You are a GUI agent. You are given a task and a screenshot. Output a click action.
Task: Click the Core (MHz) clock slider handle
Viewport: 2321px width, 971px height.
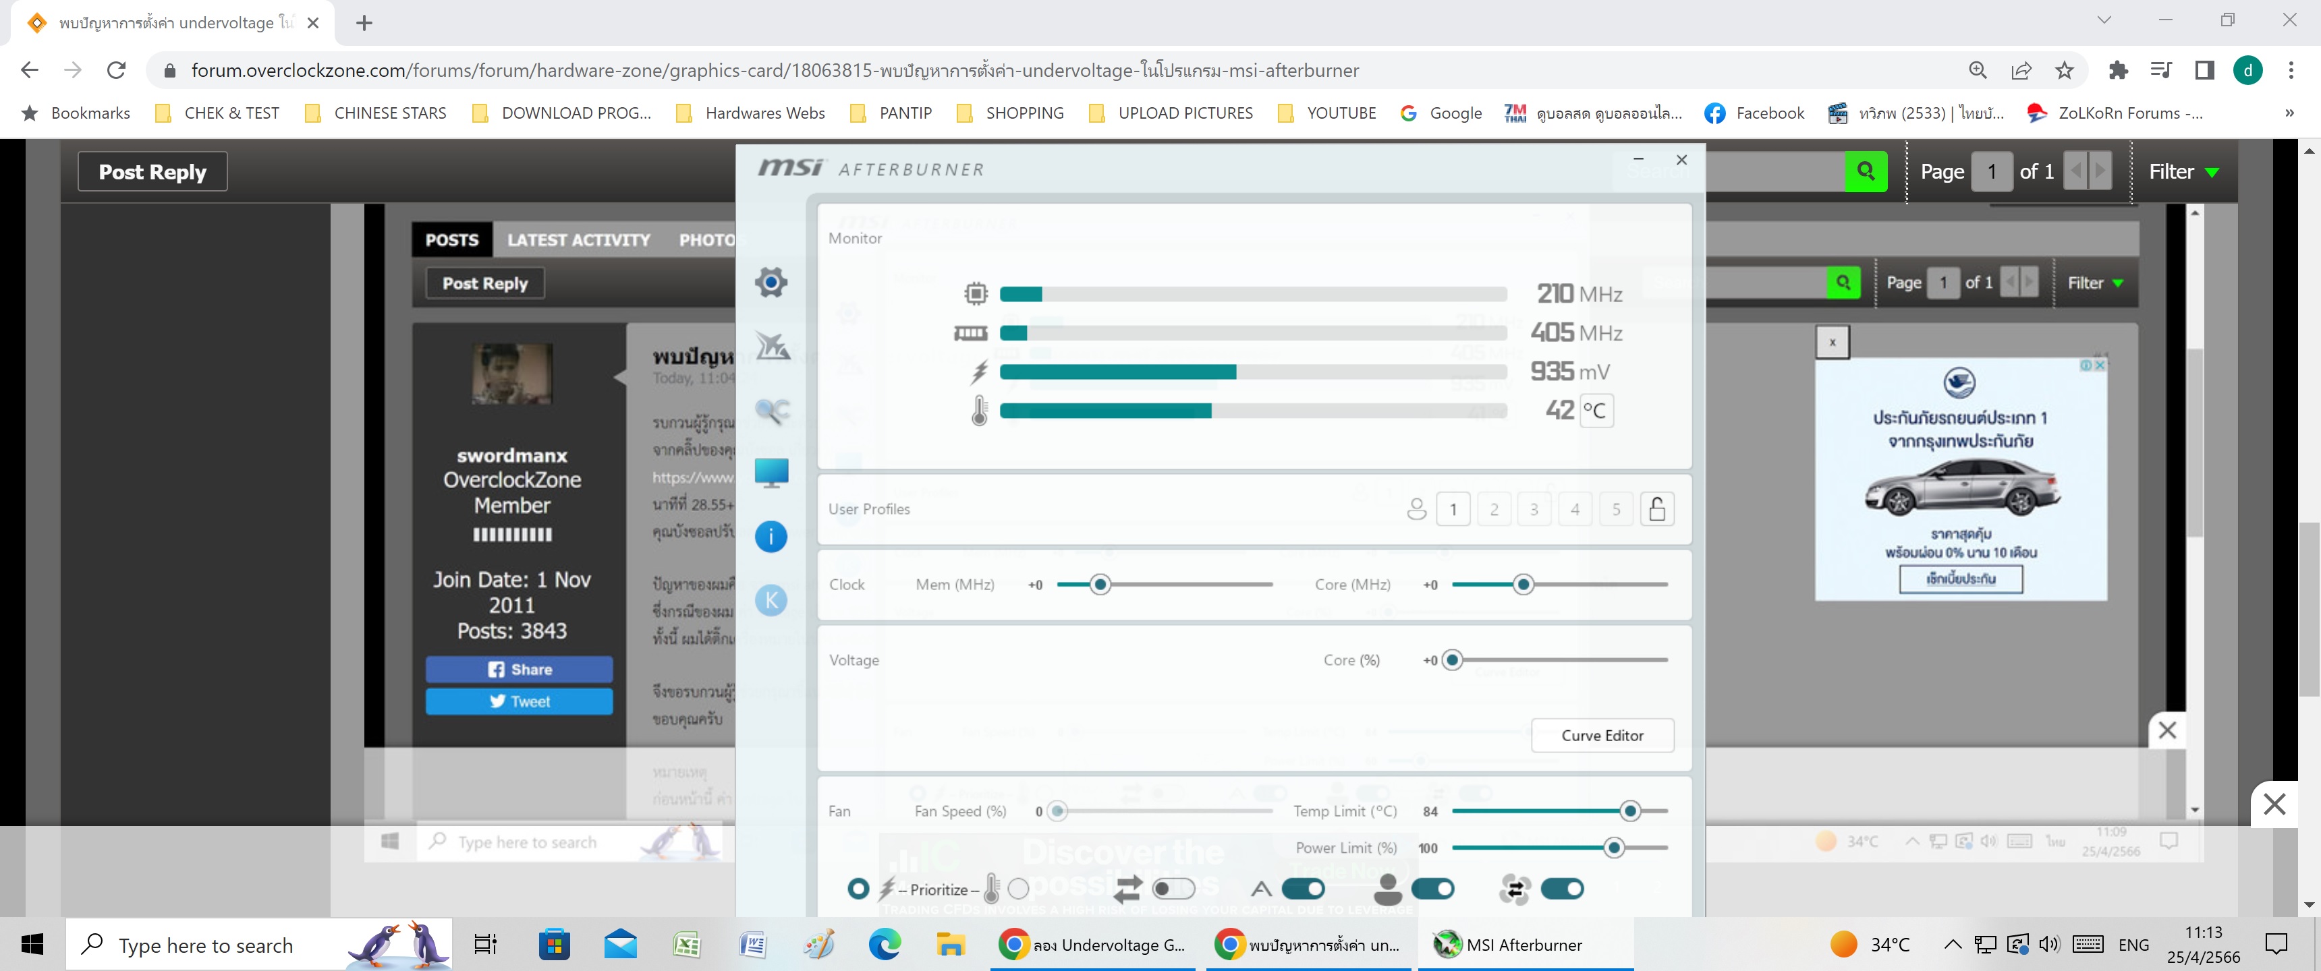click(x=1523, y=585)
